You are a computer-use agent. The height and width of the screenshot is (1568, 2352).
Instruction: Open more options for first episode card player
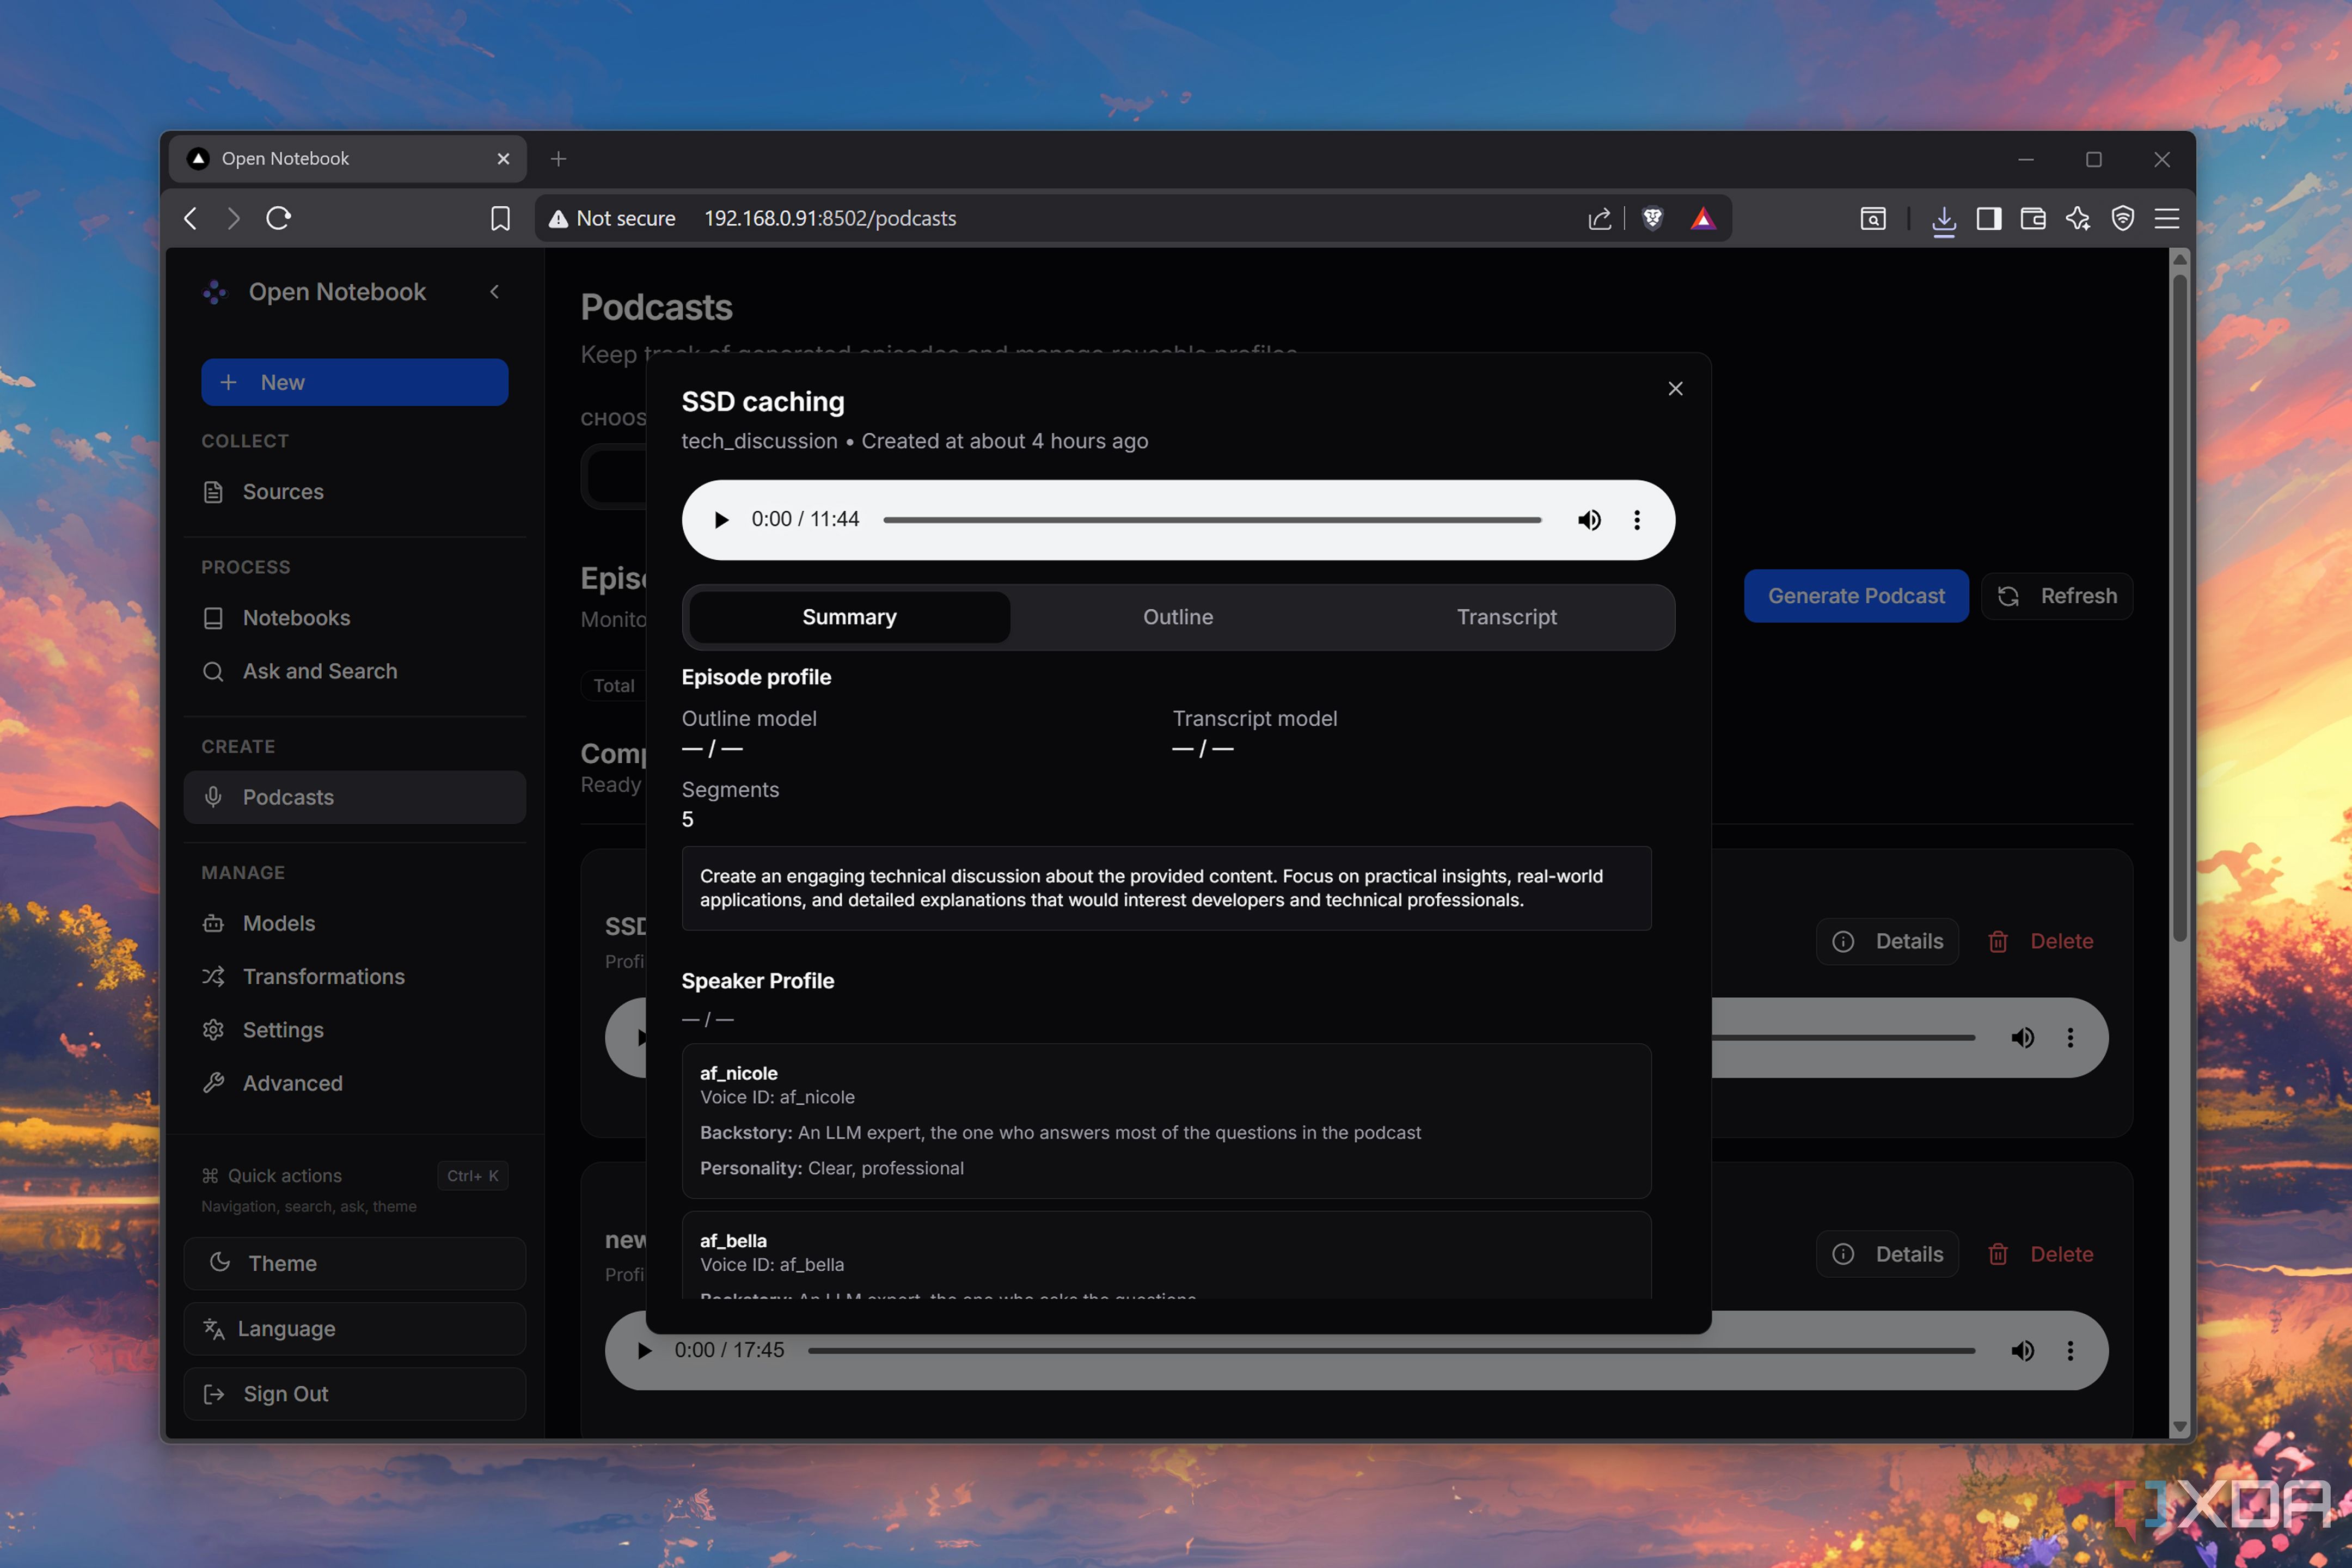tap(2070, 1038)
